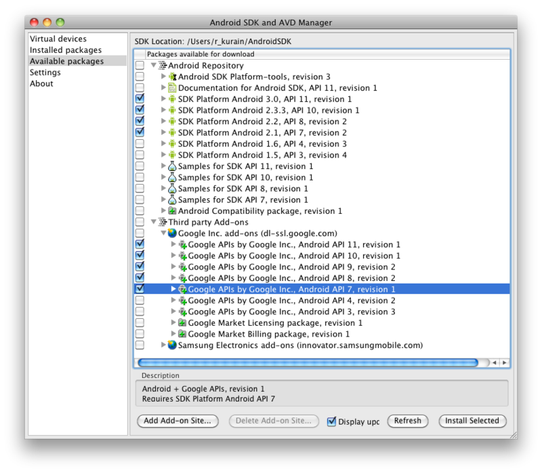Expand Samsung Electronics add-ons node
The height and width of the screenshot is (473, 542).
(x=163, y=345)
